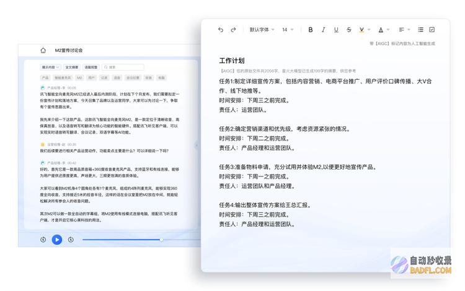Expand the font color options arrow
465x291 pixels.
click(x=388, y=30)
